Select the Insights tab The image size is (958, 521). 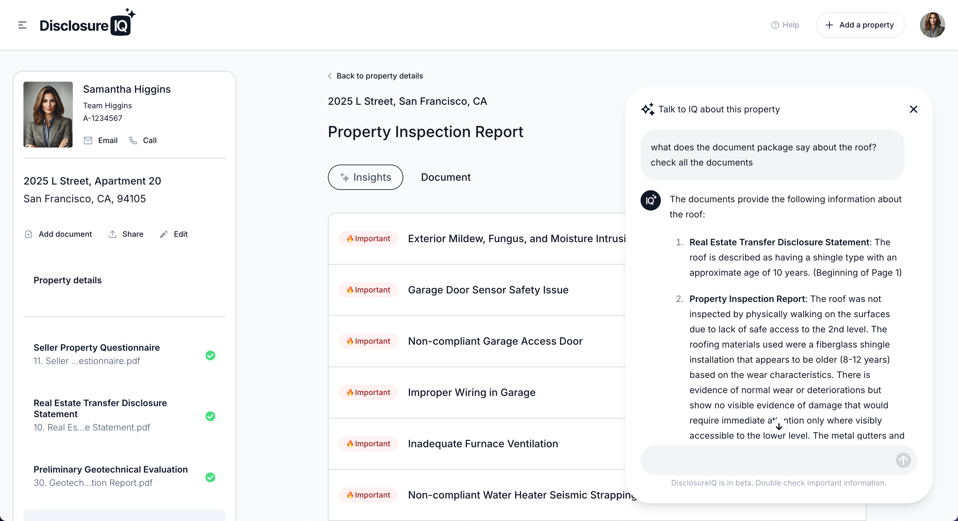pyautogui.click(x=365, y=177)
